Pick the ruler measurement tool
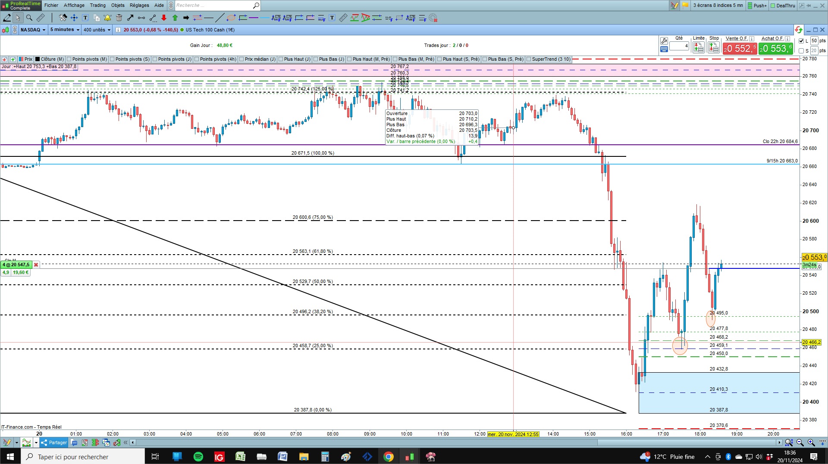Image resolution: width=828 pixels, height=464 pixels. pos(40,18)
